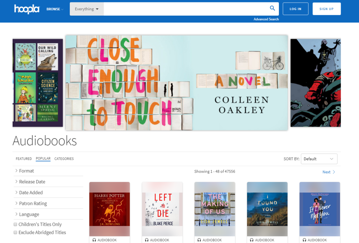Image resolution: width=359 pixels, height=243 pixels.
Task: Select the Hellboy comic banner
Action: click(x=315, y=83)
